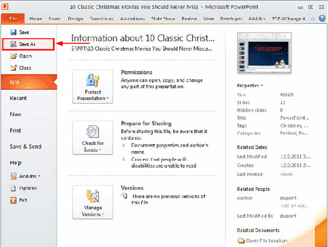Click the Open folder icon
The width and height of the screenshot is (328, 247).
click(x=14, y=56)
